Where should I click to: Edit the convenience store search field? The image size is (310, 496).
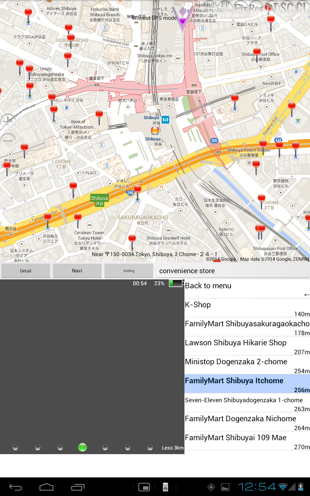[232, 271]
